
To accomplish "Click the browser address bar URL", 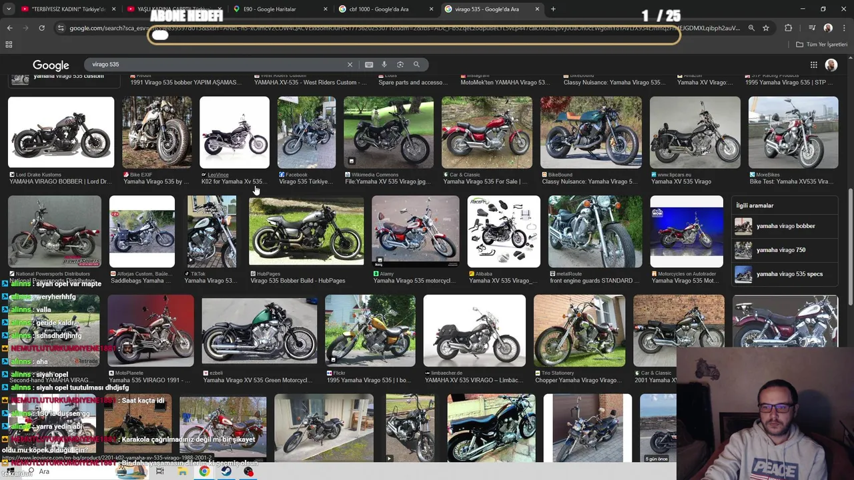I will click(404, 28).
